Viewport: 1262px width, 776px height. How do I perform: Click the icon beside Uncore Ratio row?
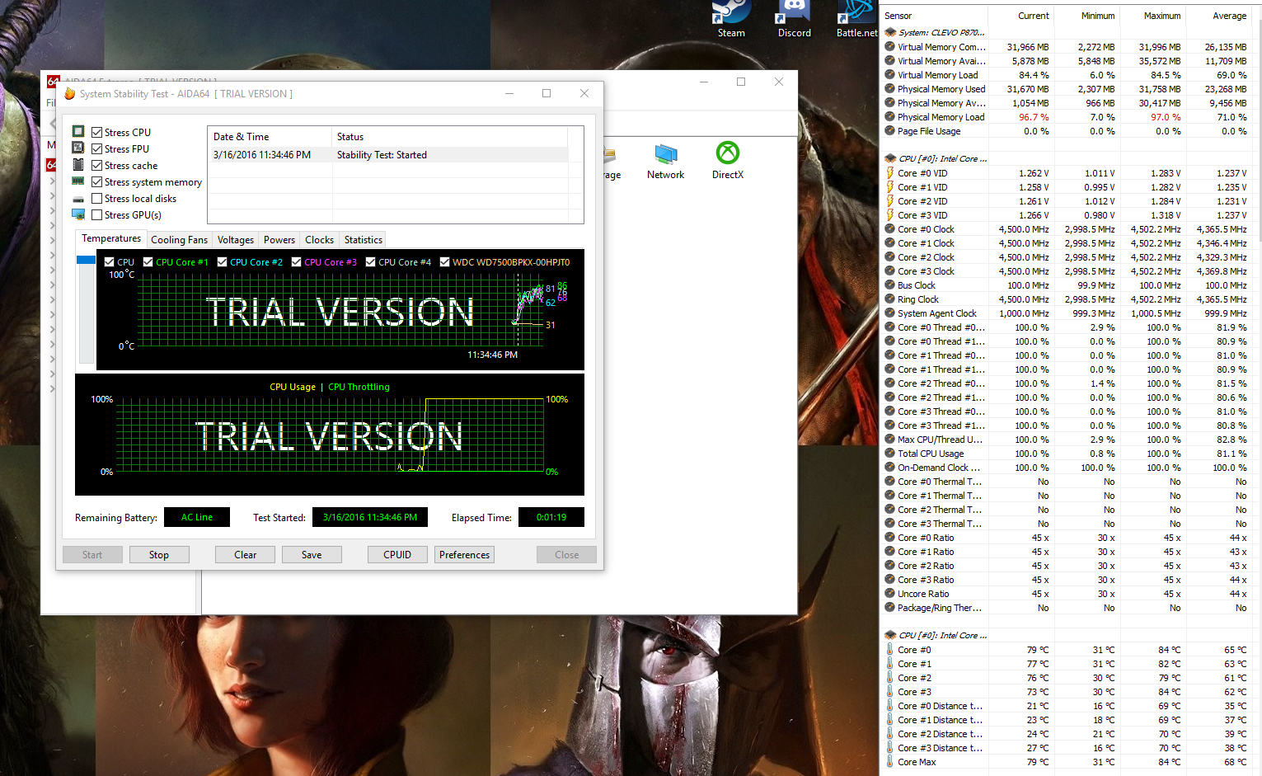coord(890,594)
